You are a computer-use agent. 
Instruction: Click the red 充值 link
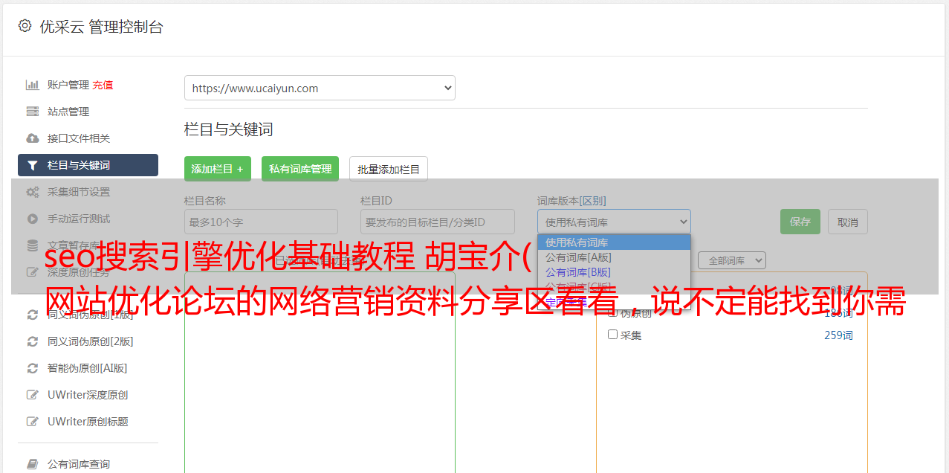(x=103, y=85)
